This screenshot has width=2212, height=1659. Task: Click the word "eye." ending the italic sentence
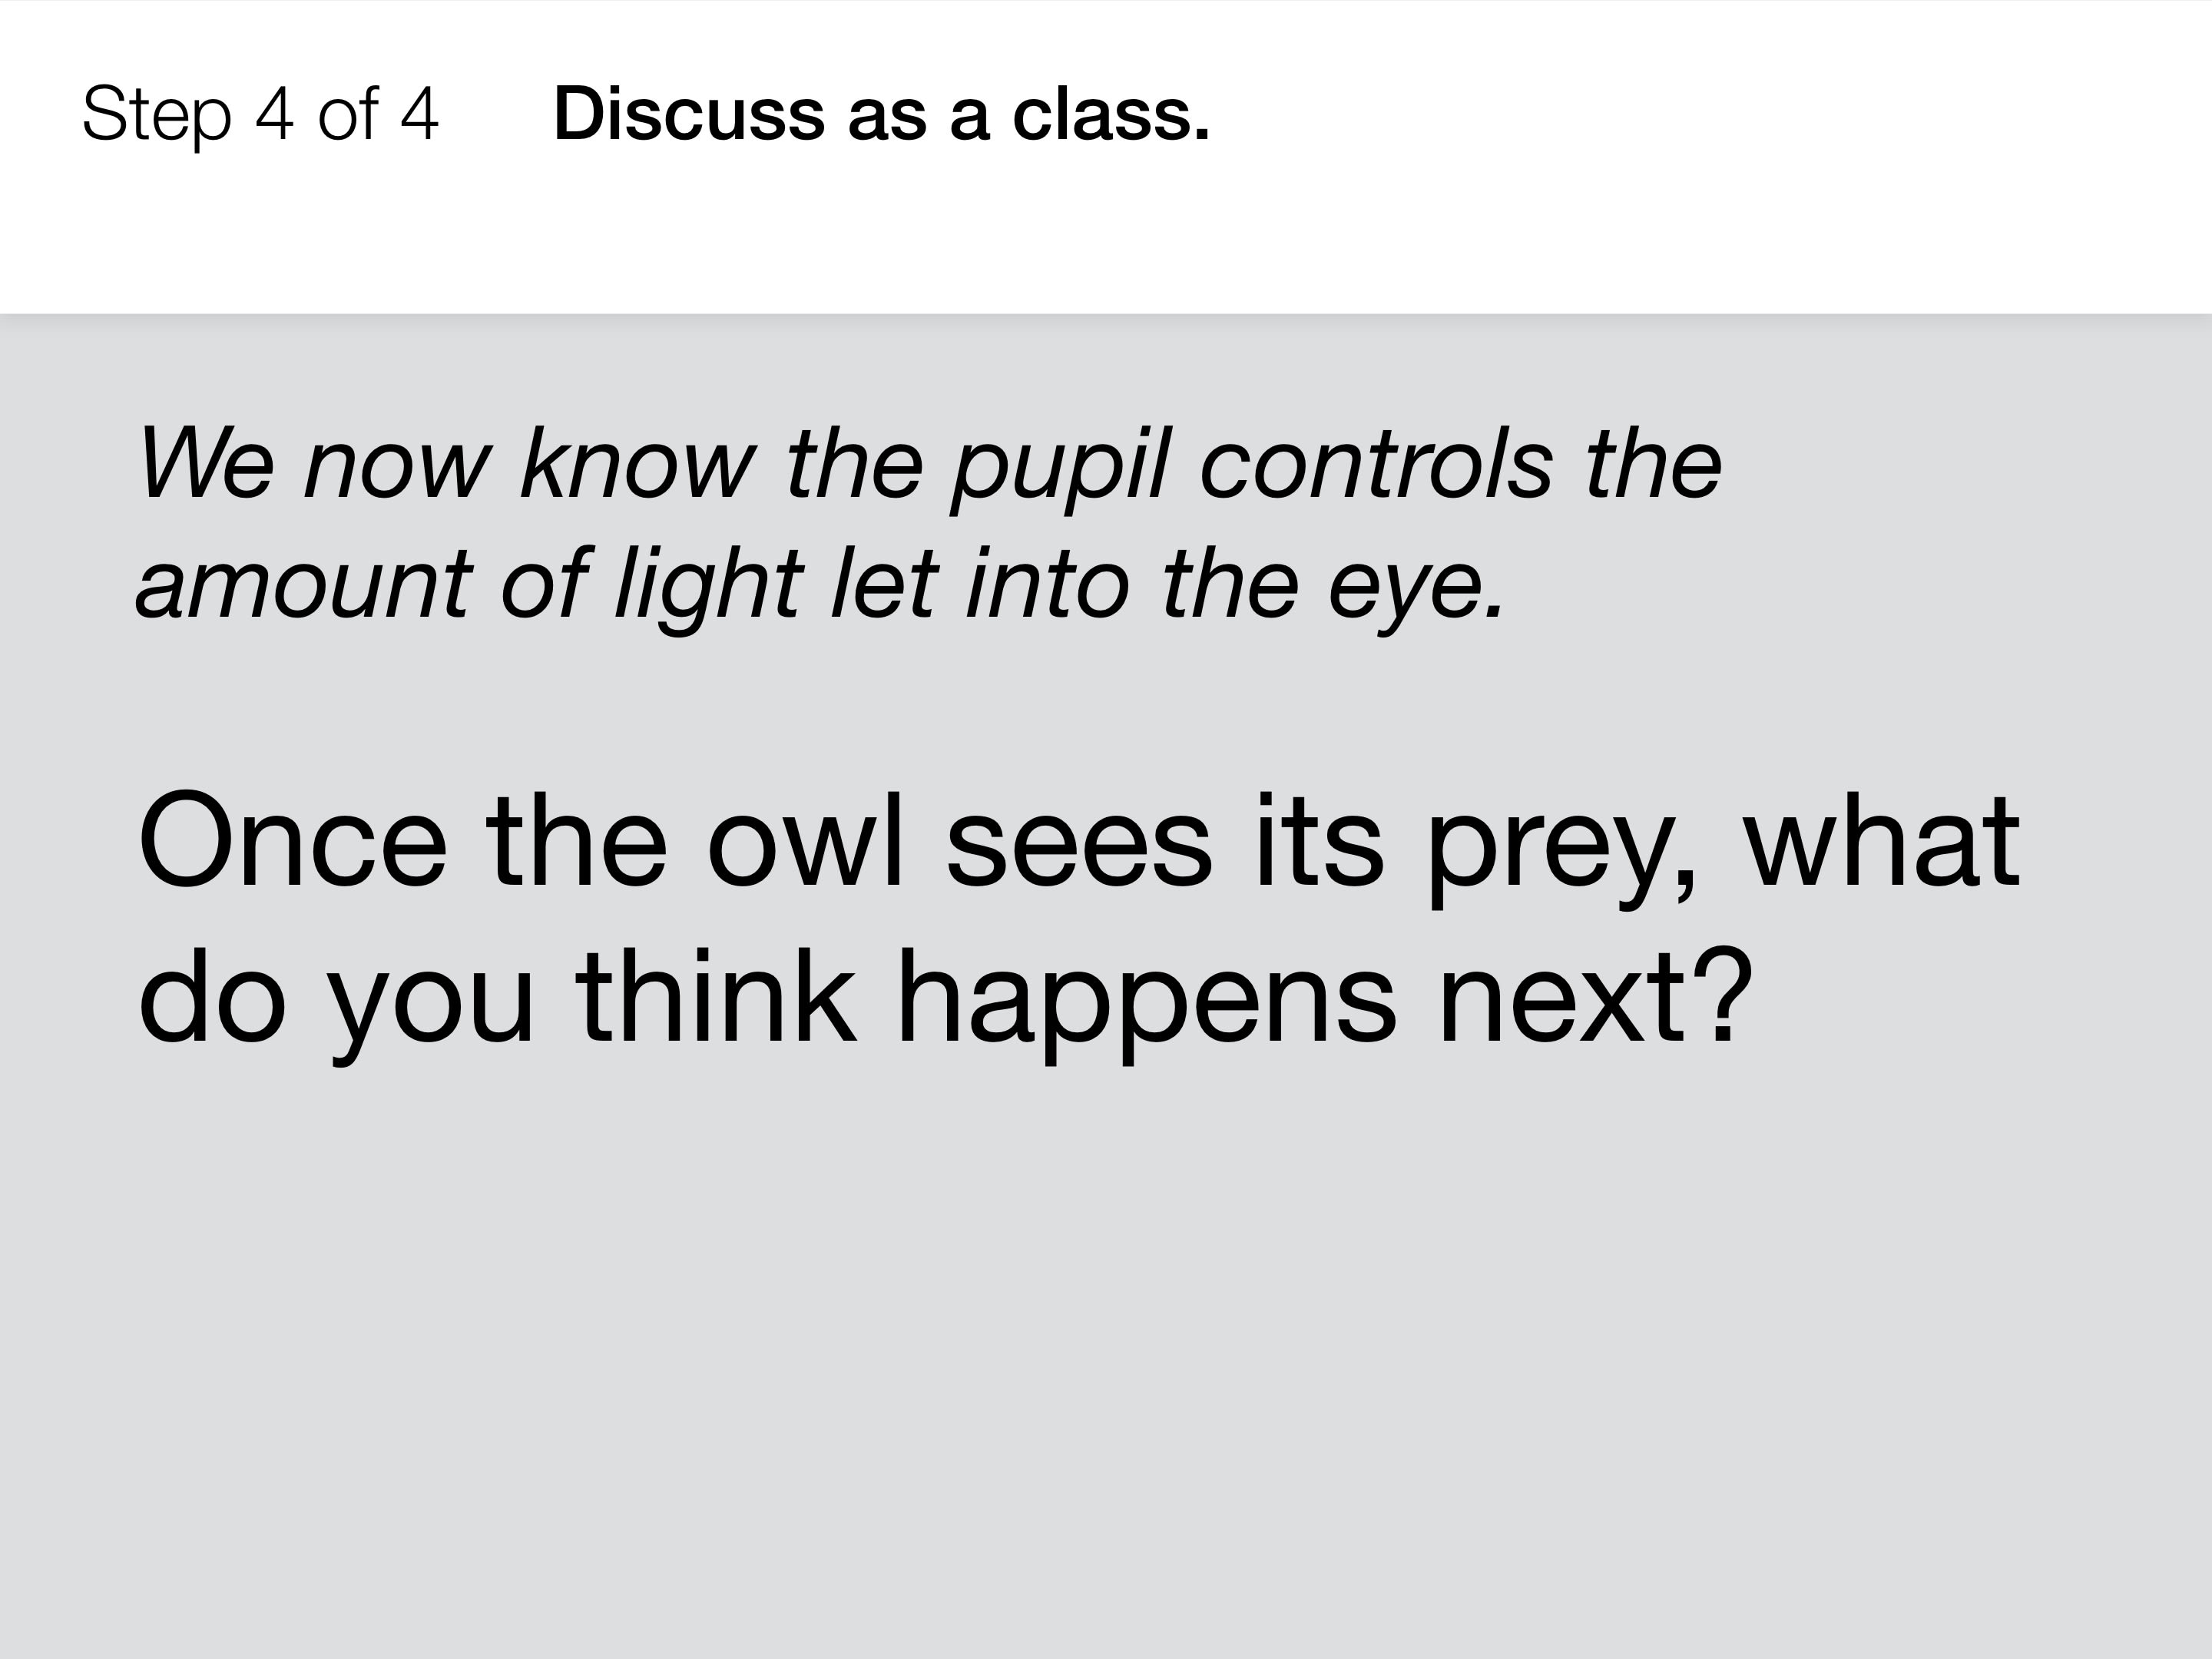point(1416,592)
